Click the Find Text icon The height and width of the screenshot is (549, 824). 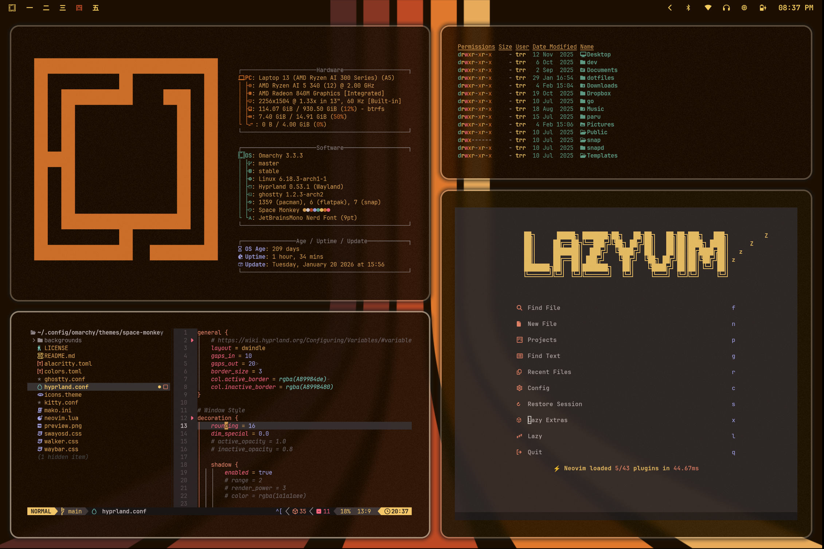click(x=519, y=356)
